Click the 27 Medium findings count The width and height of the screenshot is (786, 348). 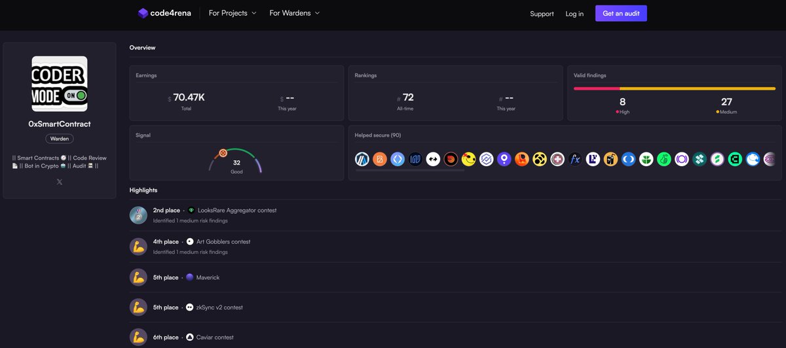726,101
